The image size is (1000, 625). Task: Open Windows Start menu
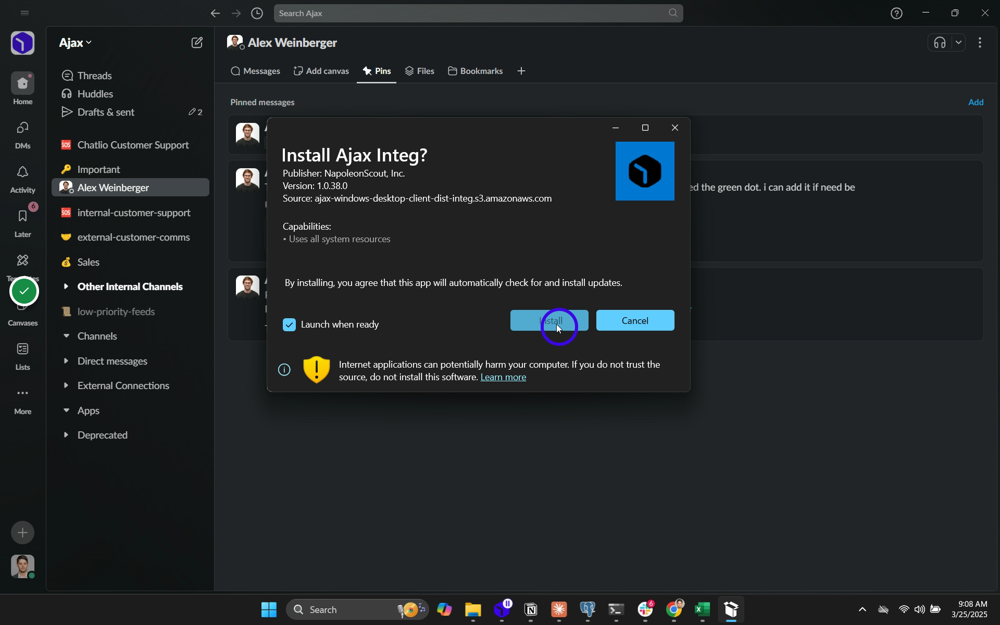pyautogui.click(x=269, y=609)
